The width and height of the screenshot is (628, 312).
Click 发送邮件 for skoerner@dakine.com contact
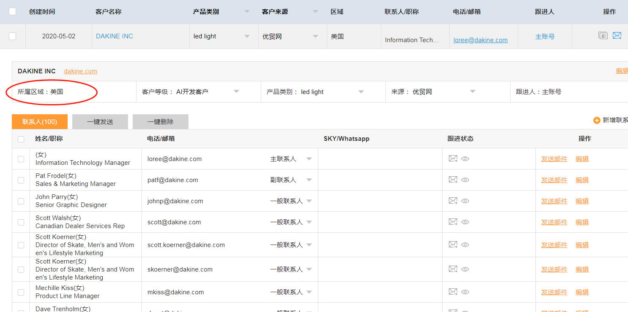tap(554, 269)
